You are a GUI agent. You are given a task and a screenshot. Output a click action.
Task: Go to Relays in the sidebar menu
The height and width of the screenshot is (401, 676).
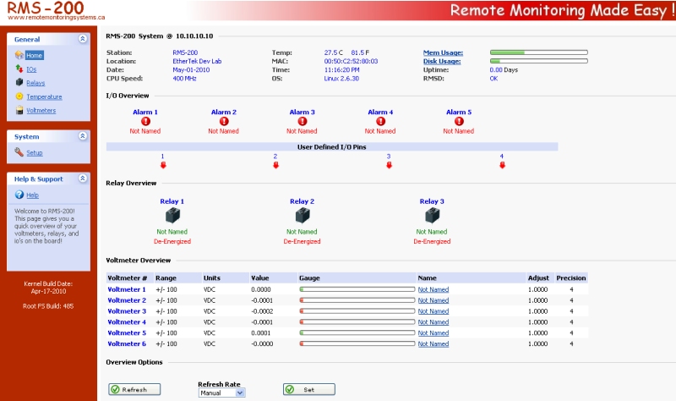pyautogui.click(x=35, y=83)
